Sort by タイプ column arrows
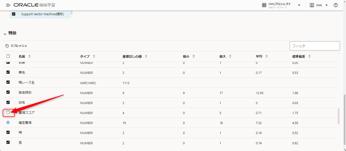This screenshot has width=346, height=151. click(94, 56)
